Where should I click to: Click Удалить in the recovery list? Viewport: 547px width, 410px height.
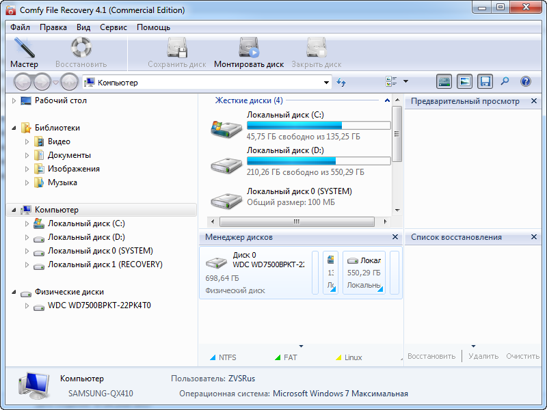483,356
